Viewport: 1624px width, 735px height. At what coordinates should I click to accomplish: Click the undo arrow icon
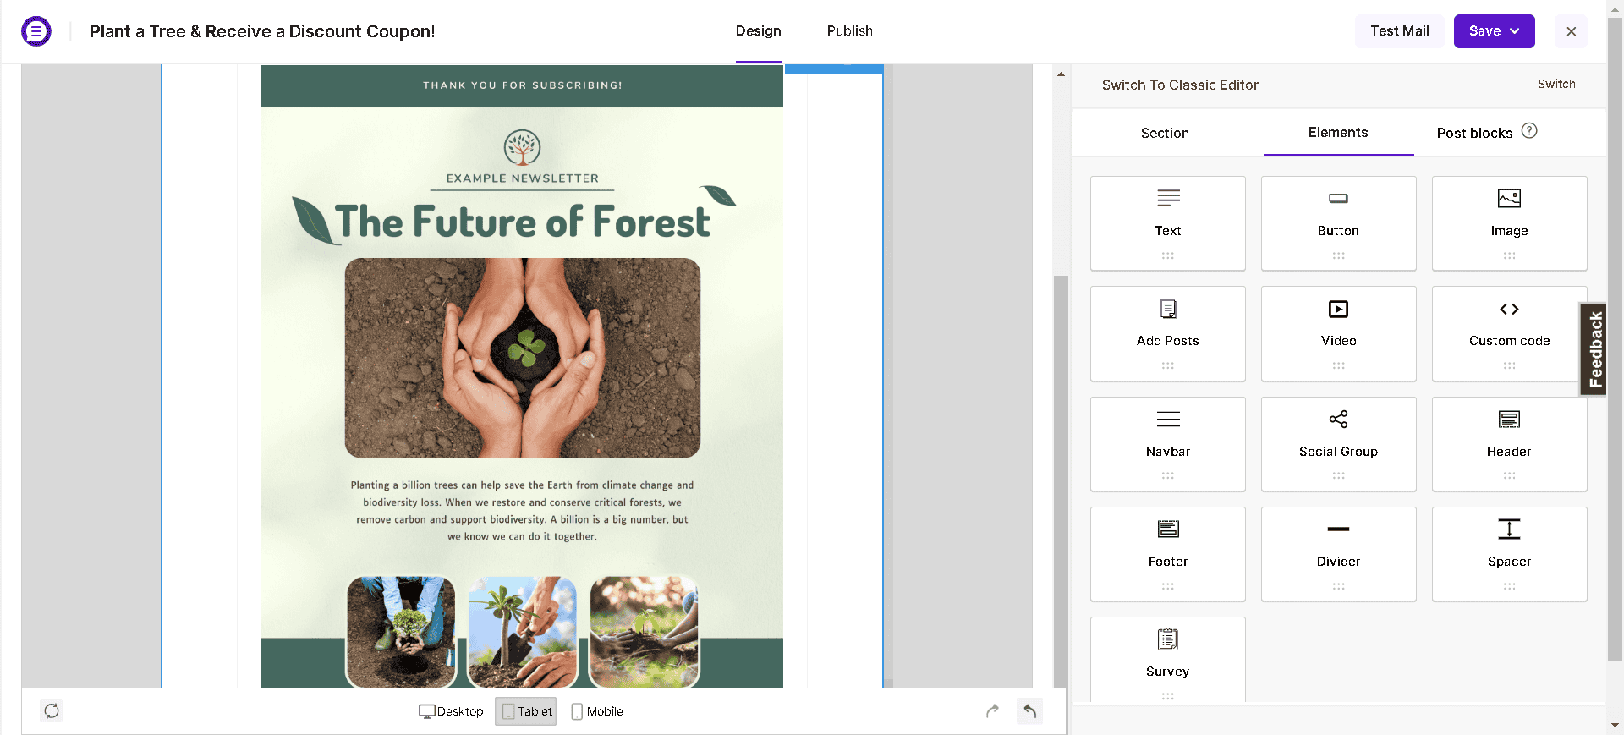pyautogui.click(x=1029, y=711)
